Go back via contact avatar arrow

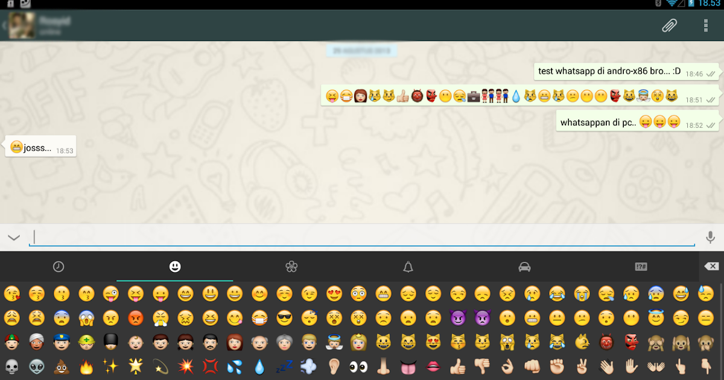[x=4, y=25]
